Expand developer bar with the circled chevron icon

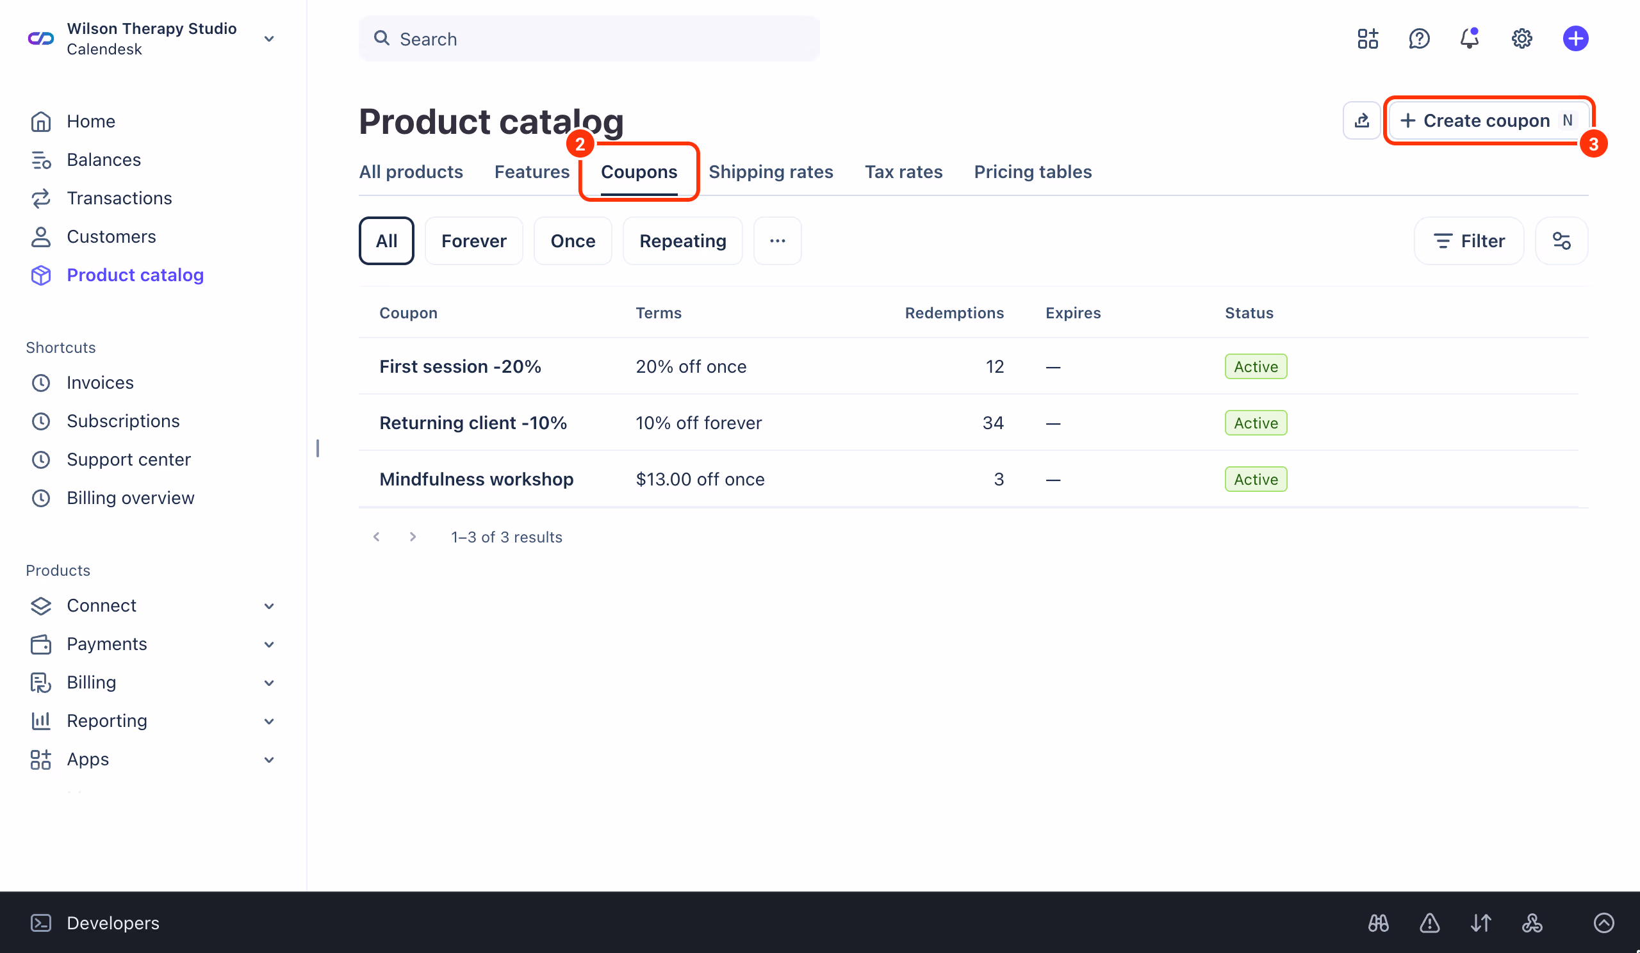click(x=1603, y=922)
